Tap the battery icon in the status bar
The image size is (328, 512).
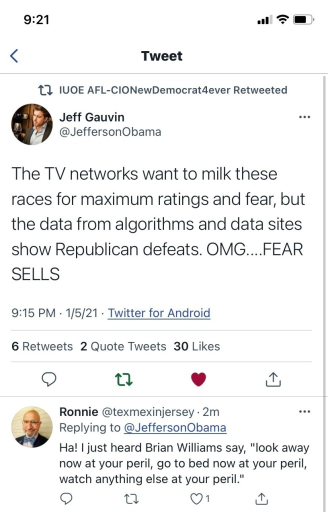(303, 20)
